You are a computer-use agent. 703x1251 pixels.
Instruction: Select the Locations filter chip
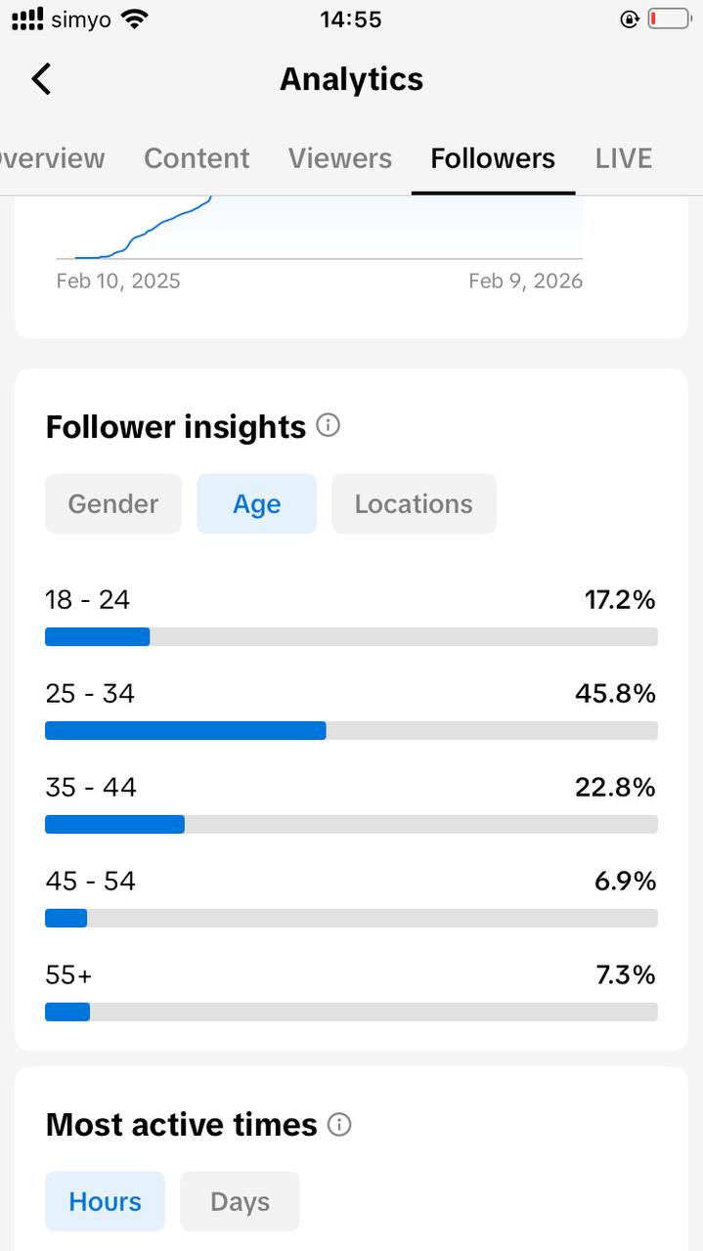[414, 503]
